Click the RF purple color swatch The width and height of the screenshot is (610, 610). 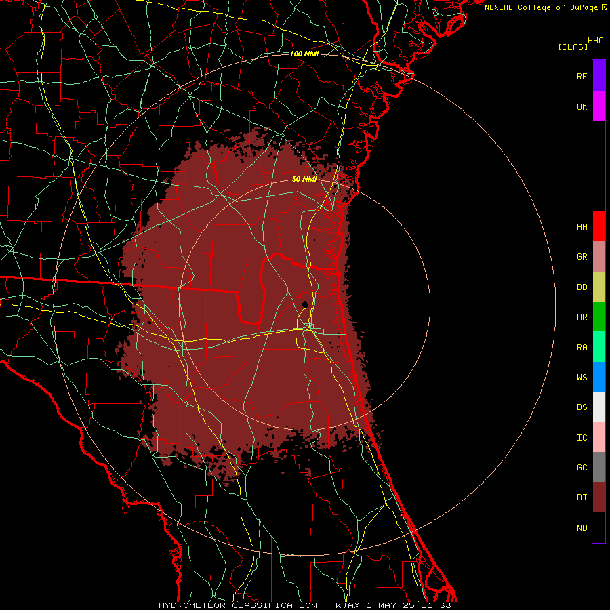click(598, 76)
